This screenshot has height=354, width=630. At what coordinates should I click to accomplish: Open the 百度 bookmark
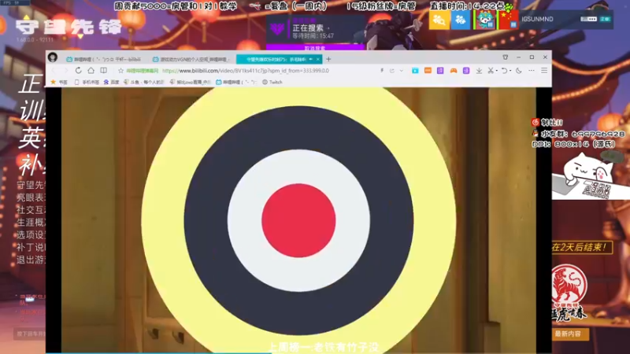click(111, 82)
